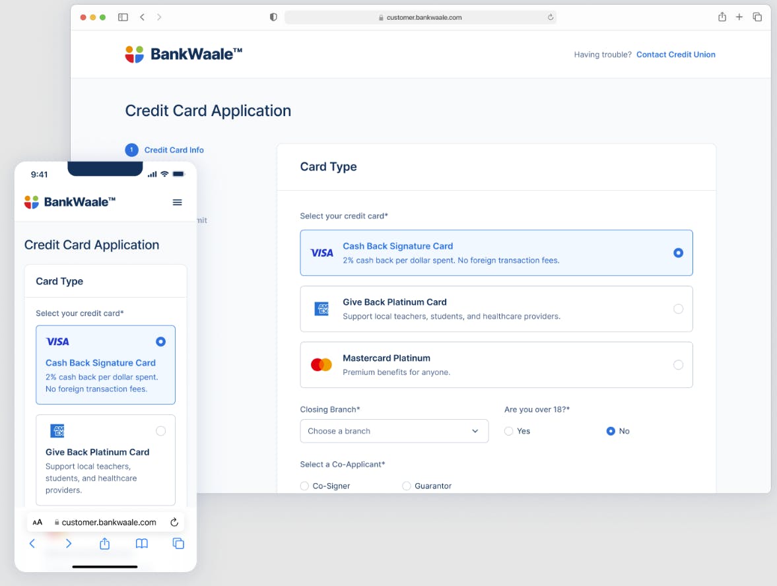Viewport: 777px width, 586px height.
Task: Click 'Closing Branch*' label
Action: [x=329, y=410]
